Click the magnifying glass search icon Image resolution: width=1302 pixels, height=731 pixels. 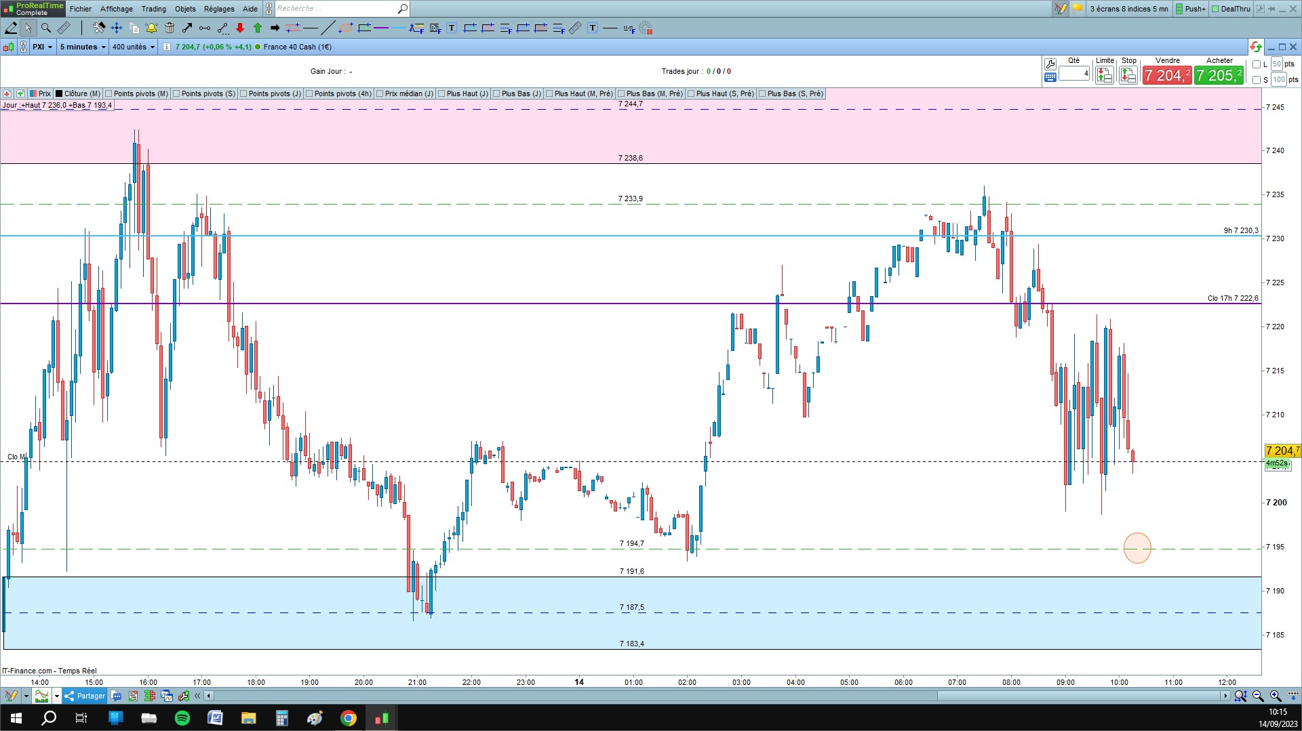click(x=403, y=9)
